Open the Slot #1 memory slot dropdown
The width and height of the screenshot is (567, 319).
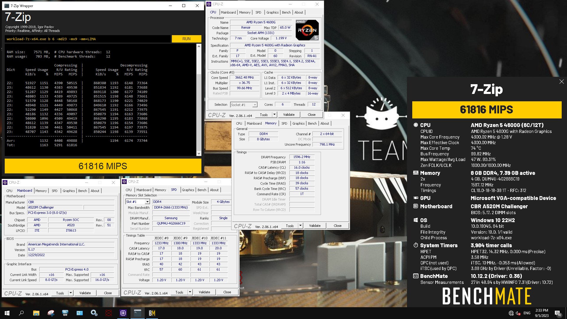(147, 202)
